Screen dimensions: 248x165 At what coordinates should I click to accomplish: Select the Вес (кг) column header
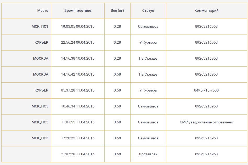click(117, 11)
